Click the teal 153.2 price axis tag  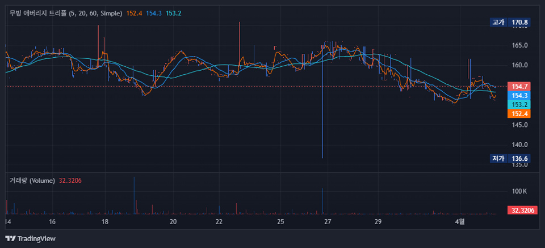click(519, 105)
